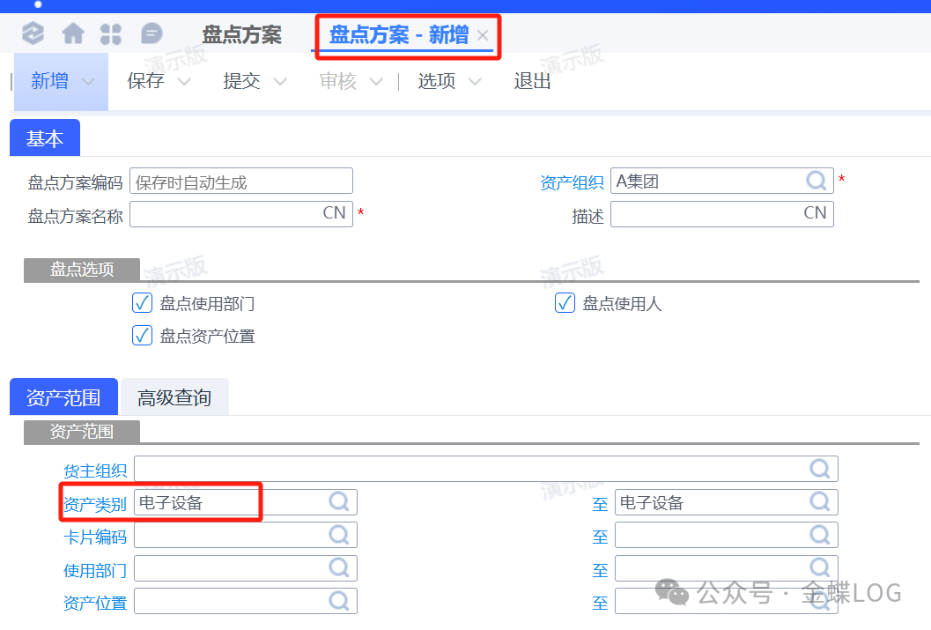Click the 新增 toolbar button
The width and height of the screenshot is (931, 630).
pyautogui.click(x=49, y=81)
